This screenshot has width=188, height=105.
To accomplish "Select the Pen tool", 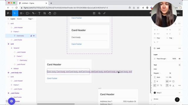I will pyautogui.click(x=33, y=13).
